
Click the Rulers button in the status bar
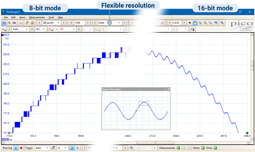(203, 148)
